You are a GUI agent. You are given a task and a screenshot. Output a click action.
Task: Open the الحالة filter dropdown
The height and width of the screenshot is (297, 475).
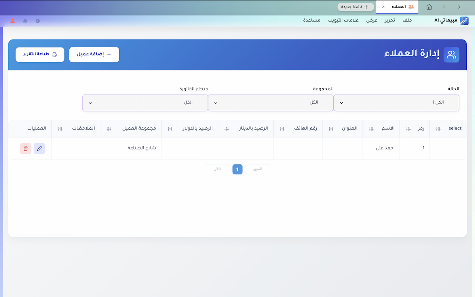396,102
